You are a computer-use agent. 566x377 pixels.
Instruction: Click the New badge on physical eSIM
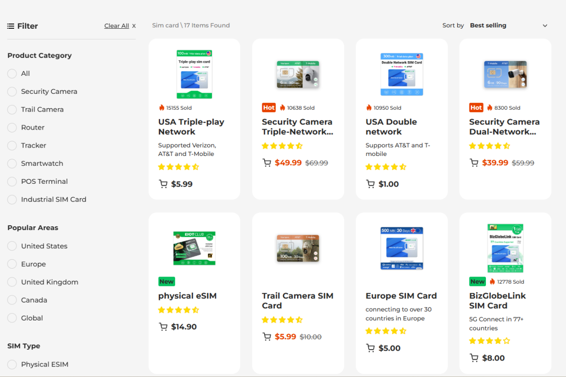click(167, 281)
